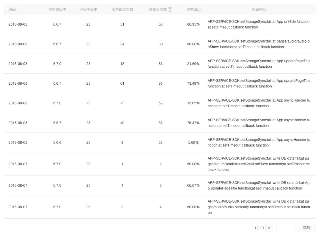Select the onHide function error message
321x235 pixels.
pos(259,24)
